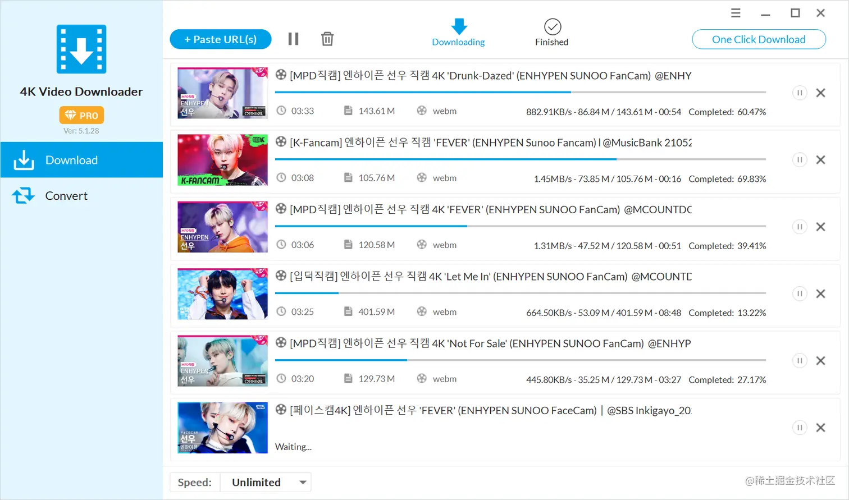
Task: Pause the 'Let Me In' FanCam download
Action: tap(800, 293)
